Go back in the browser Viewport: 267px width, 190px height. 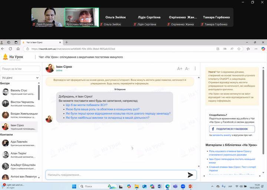tap(3, 49)
